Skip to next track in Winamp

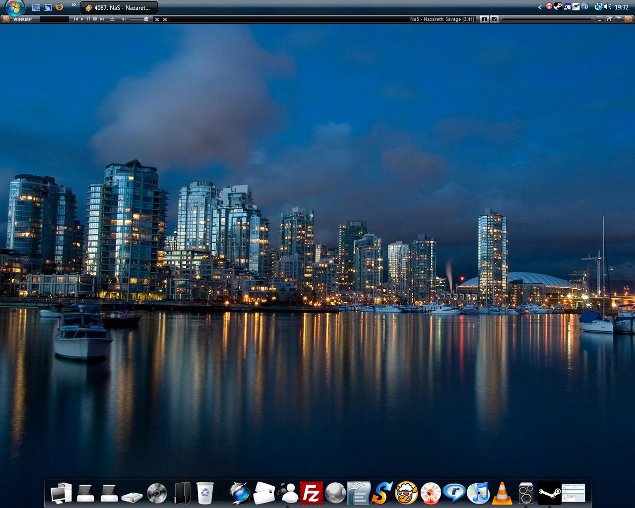tap(102, 19)
